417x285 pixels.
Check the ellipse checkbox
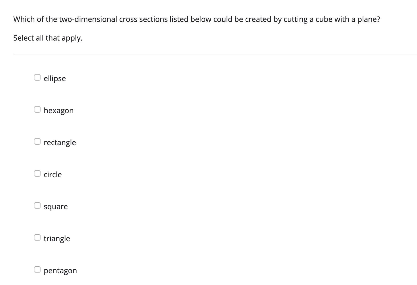tap(37, 77)
